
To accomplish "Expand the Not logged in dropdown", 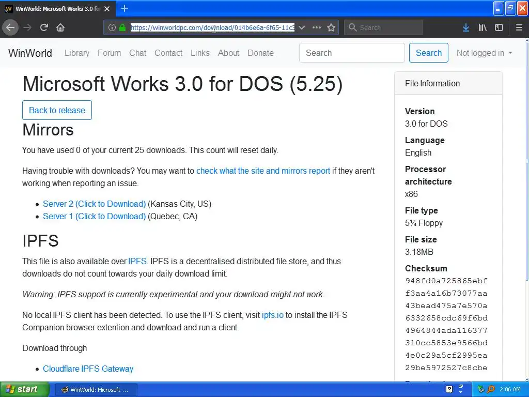I will [484, 53].
